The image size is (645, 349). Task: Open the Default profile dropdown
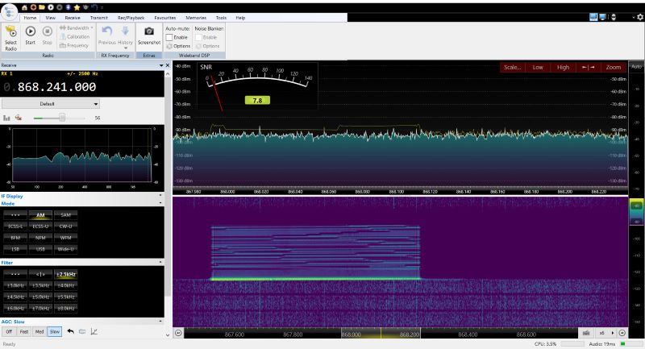pos(50,104)
